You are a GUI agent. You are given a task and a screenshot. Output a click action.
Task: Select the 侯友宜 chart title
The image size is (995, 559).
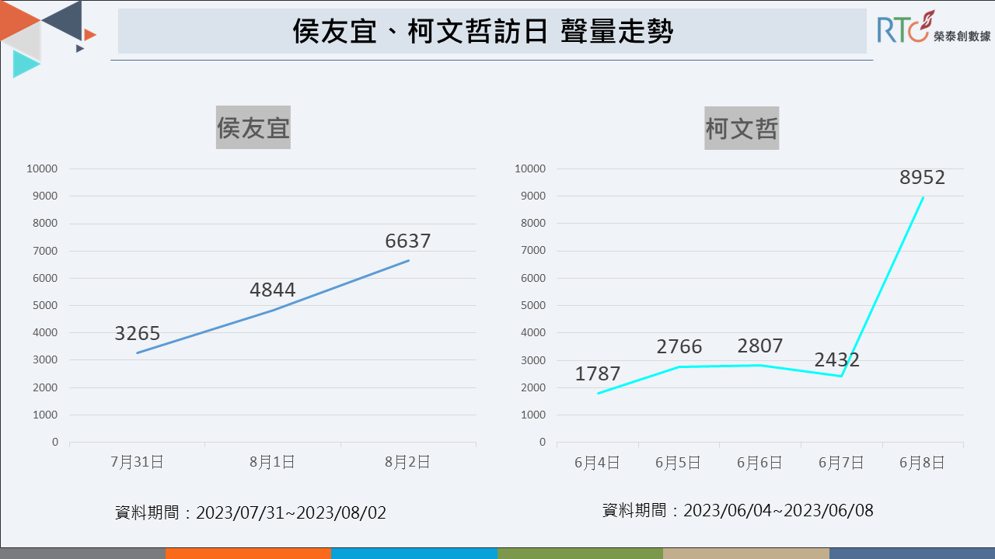point(253,127)
